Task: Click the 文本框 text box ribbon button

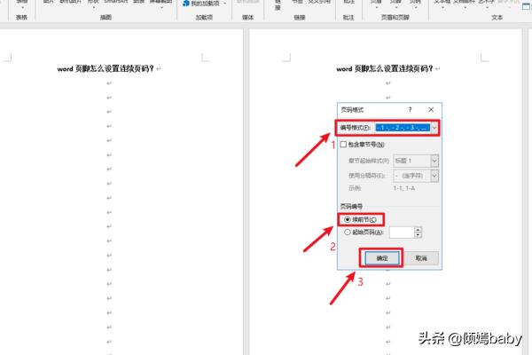Action: pyautogui.click(x=442, y=3)
